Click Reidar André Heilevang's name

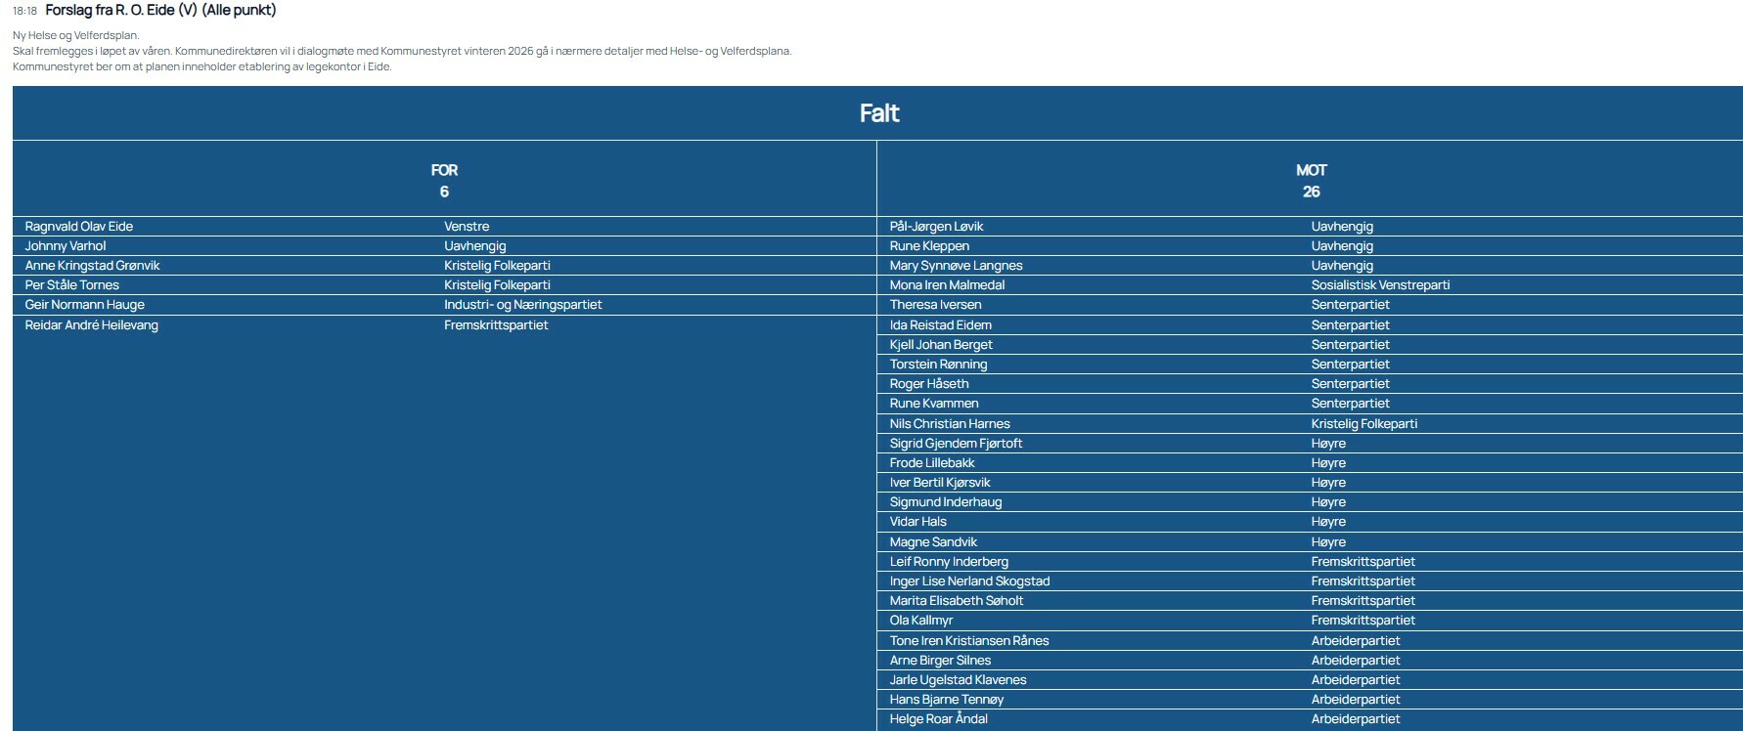tap(91, 325)
